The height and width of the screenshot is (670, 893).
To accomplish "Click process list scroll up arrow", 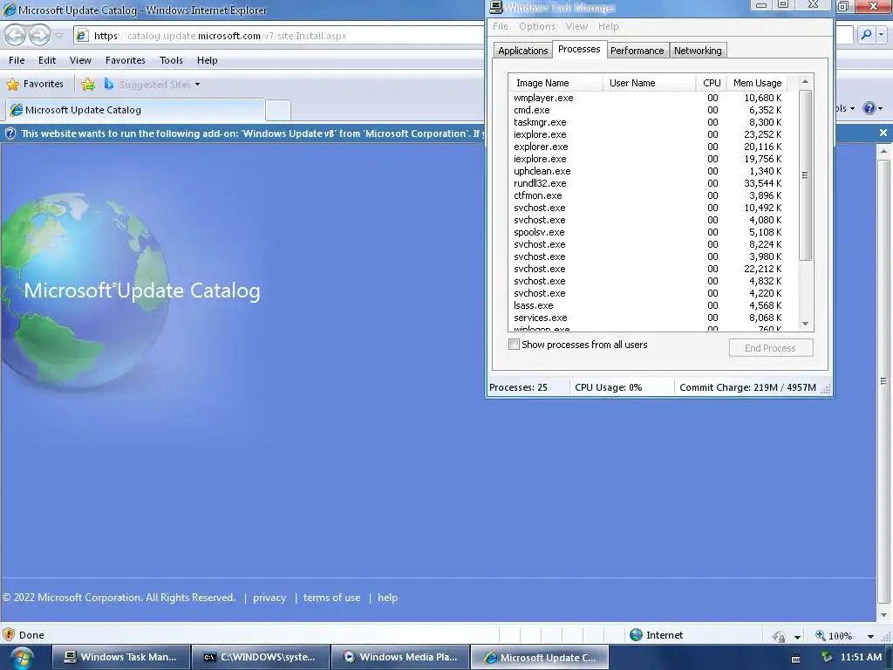I will tap(805, 81).
